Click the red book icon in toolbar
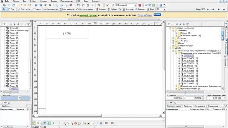This screenshot has width=228, height=128. click(71, 5)
